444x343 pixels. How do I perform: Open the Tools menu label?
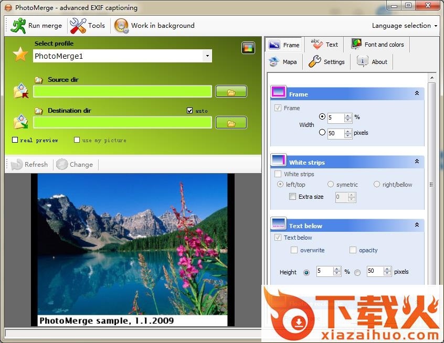point(97,26)
